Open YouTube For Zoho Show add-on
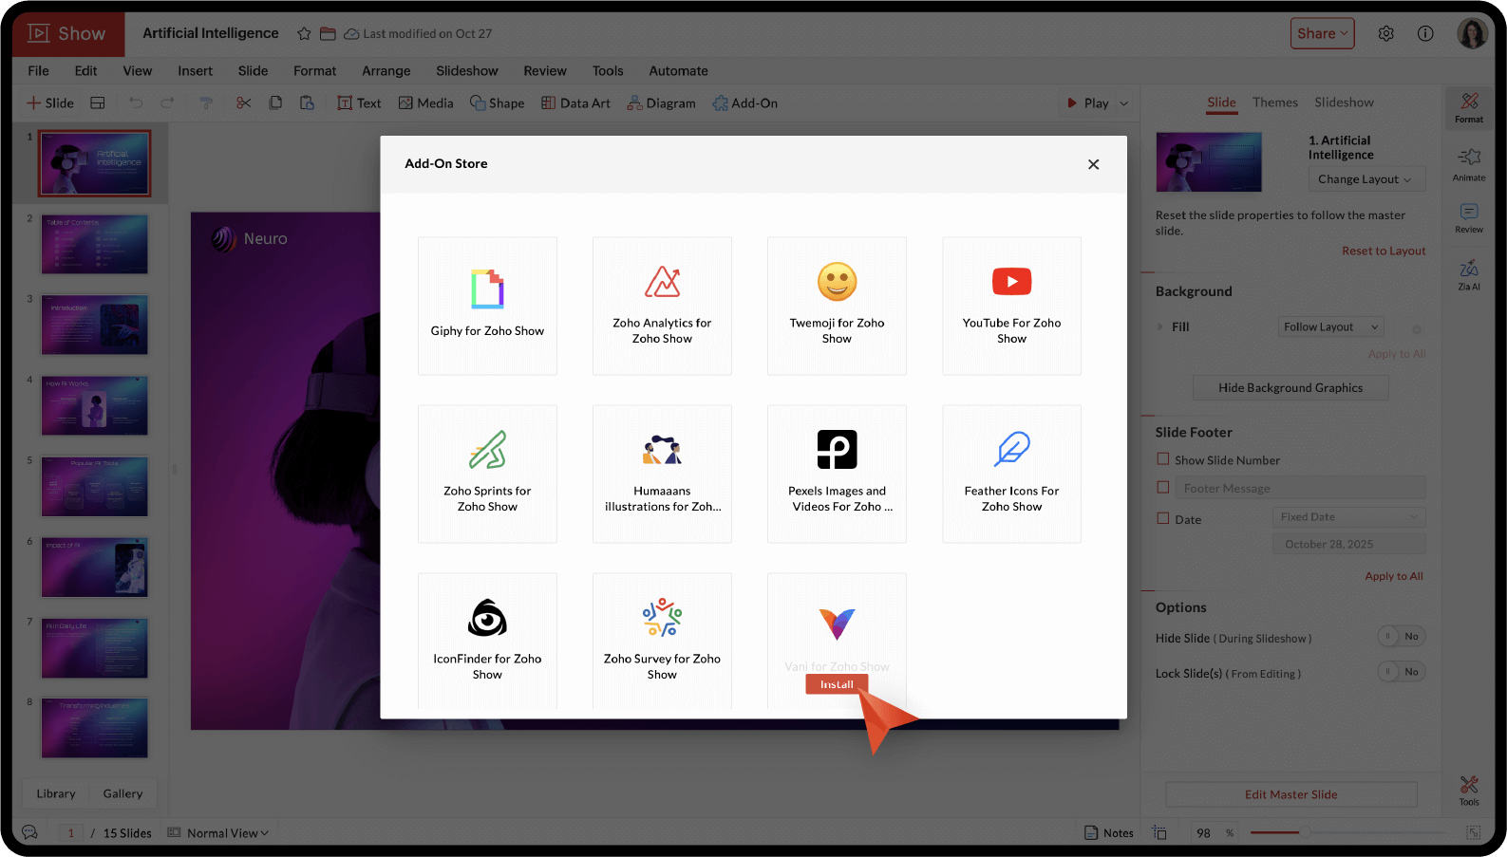 pos(1011,306)
